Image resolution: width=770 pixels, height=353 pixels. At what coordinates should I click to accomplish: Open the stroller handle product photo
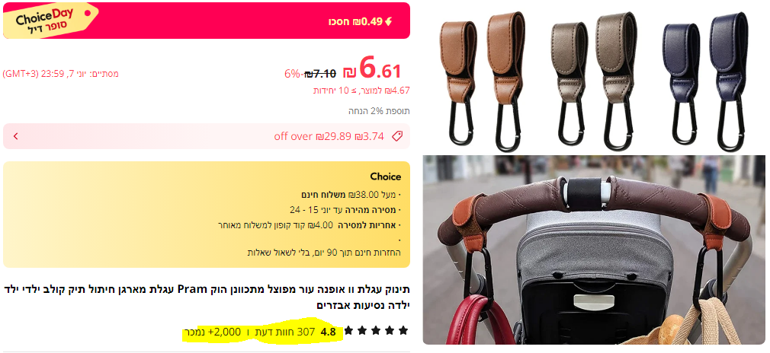coord(594,250)
